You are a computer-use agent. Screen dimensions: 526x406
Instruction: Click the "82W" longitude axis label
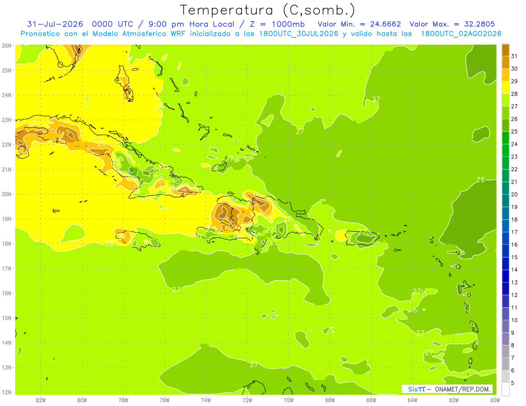tap(40, 400)
